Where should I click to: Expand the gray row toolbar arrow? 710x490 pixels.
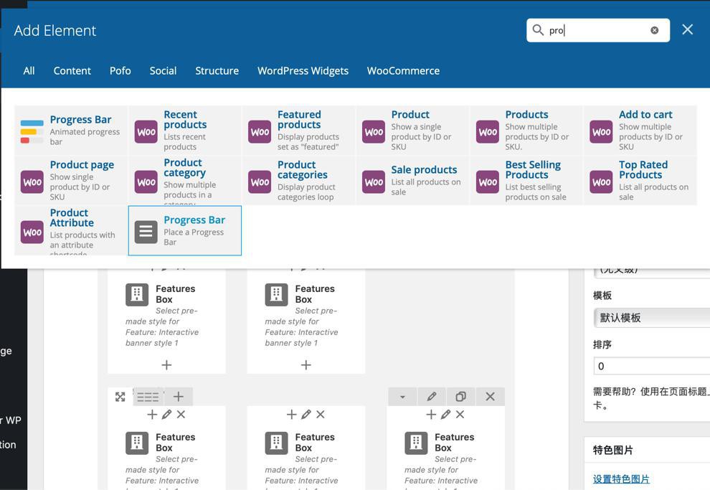(x=402, y=397)
